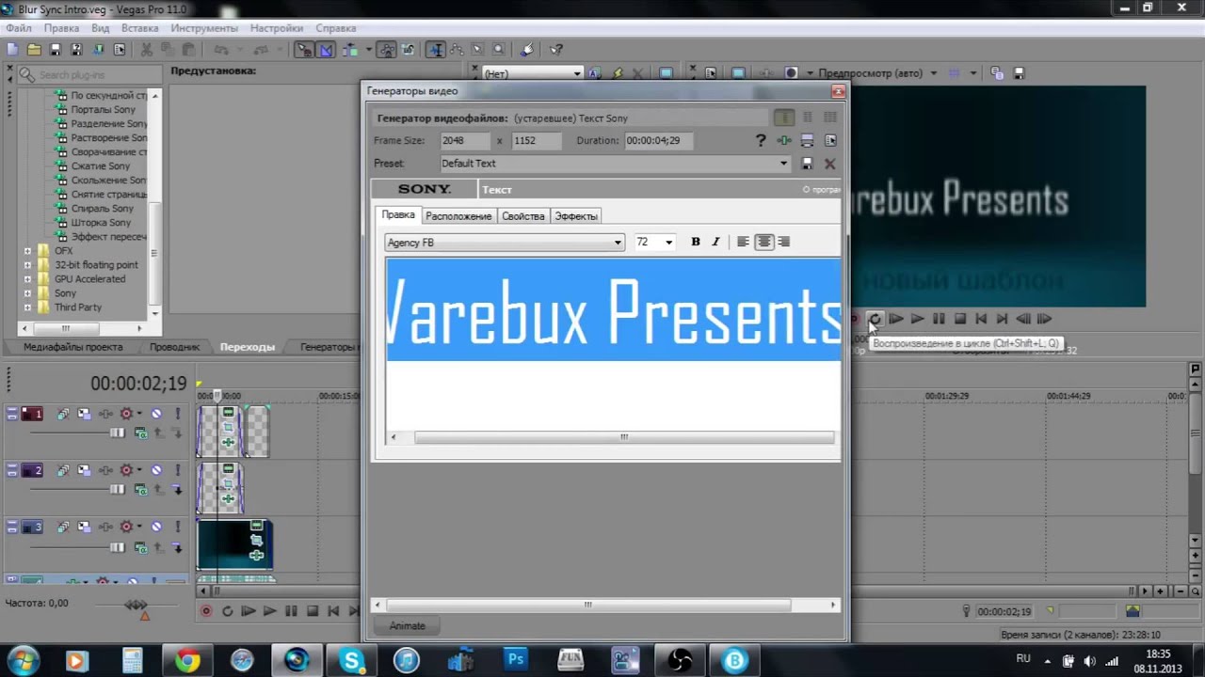Toggle auto ripple in main toolbar

tap(350, 50)
